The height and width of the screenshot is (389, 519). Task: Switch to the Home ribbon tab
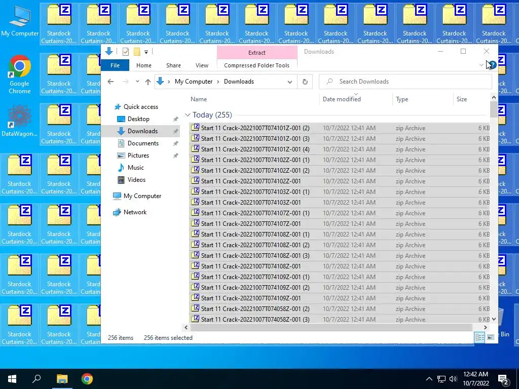(143, 65)
